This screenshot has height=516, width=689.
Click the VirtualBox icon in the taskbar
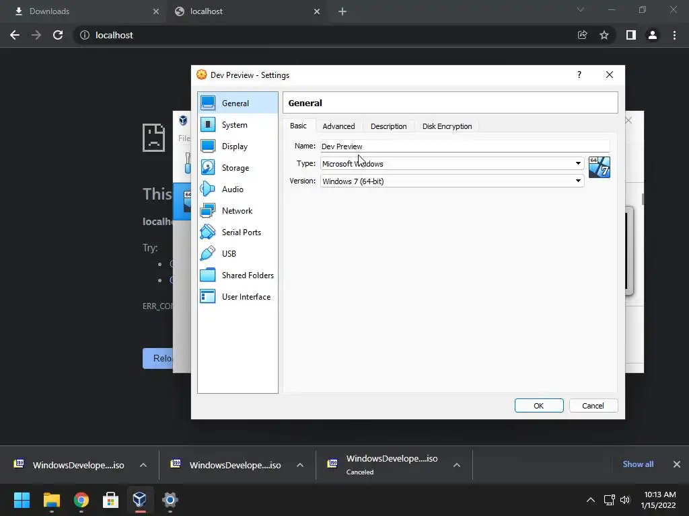pyautogui.click(x=140, y=500)
